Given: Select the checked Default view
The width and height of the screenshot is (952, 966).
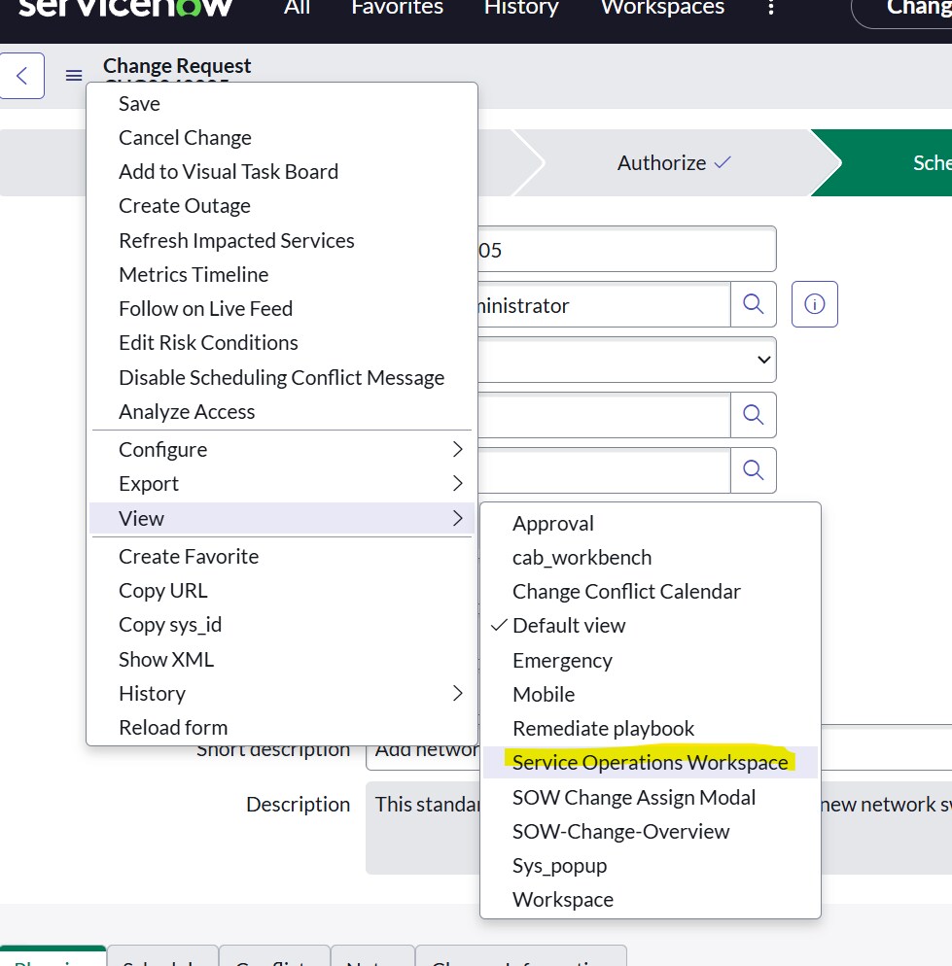Looking at the screenshot, I should tap(651, 626).
